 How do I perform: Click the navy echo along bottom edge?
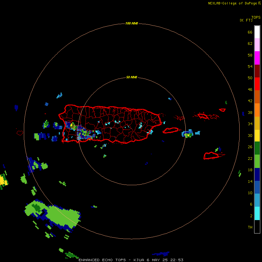pyautogui.click(x=161, y=254)
